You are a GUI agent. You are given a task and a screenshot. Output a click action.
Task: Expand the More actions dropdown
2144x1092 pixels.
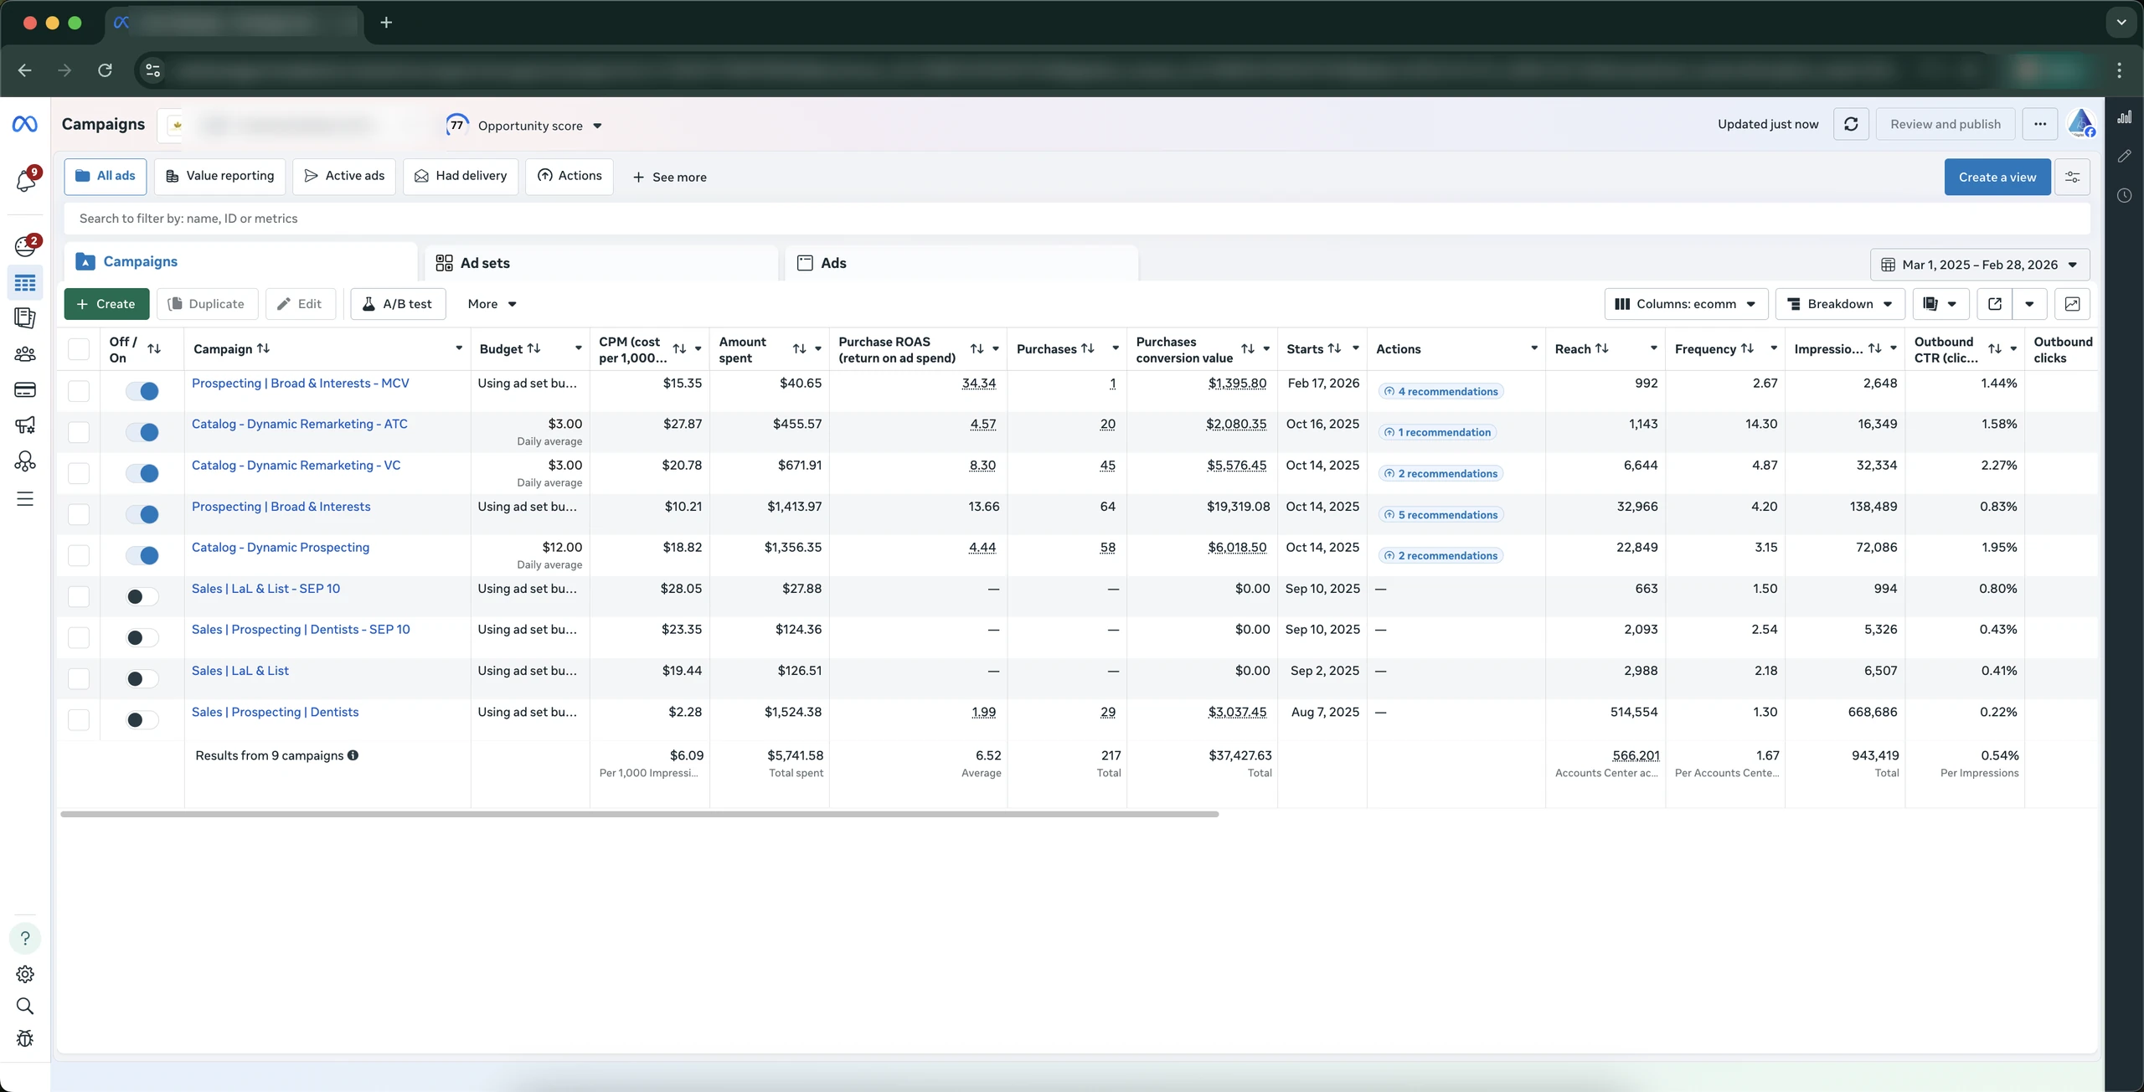tap(492, 304)
